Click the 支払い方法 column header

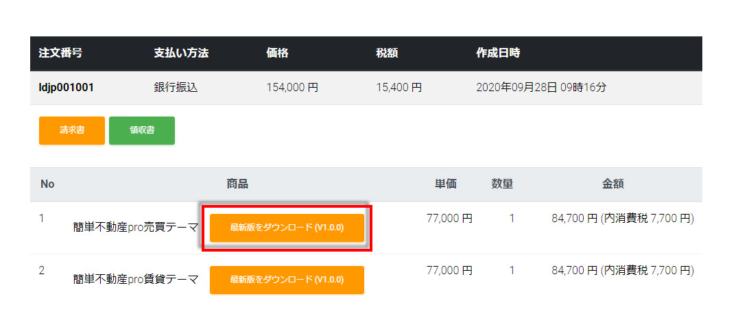click(181, 53)
